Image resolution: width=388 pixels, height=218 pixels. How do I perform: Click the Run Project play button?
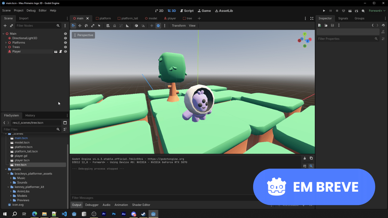324,11
